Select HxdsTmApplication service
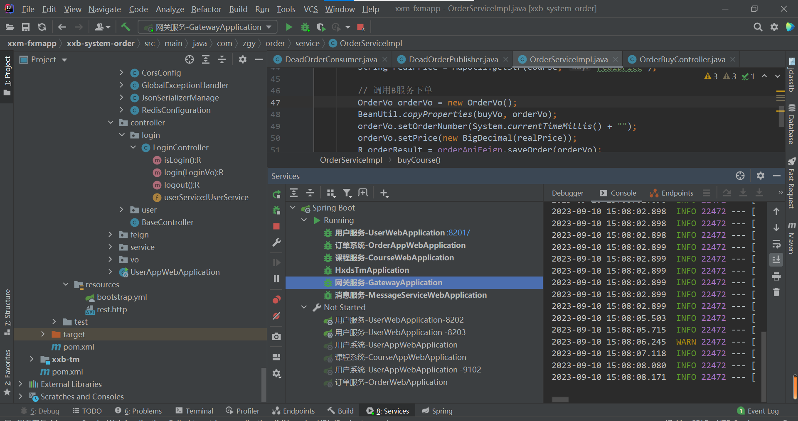The image size is (798, 421). coord(372,270)
